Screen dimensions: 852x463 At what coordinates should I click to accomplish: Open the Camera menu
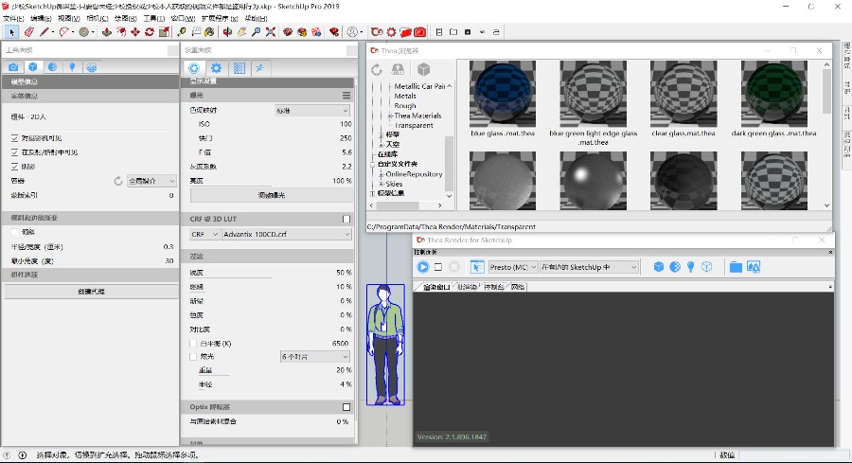point(98,18)
